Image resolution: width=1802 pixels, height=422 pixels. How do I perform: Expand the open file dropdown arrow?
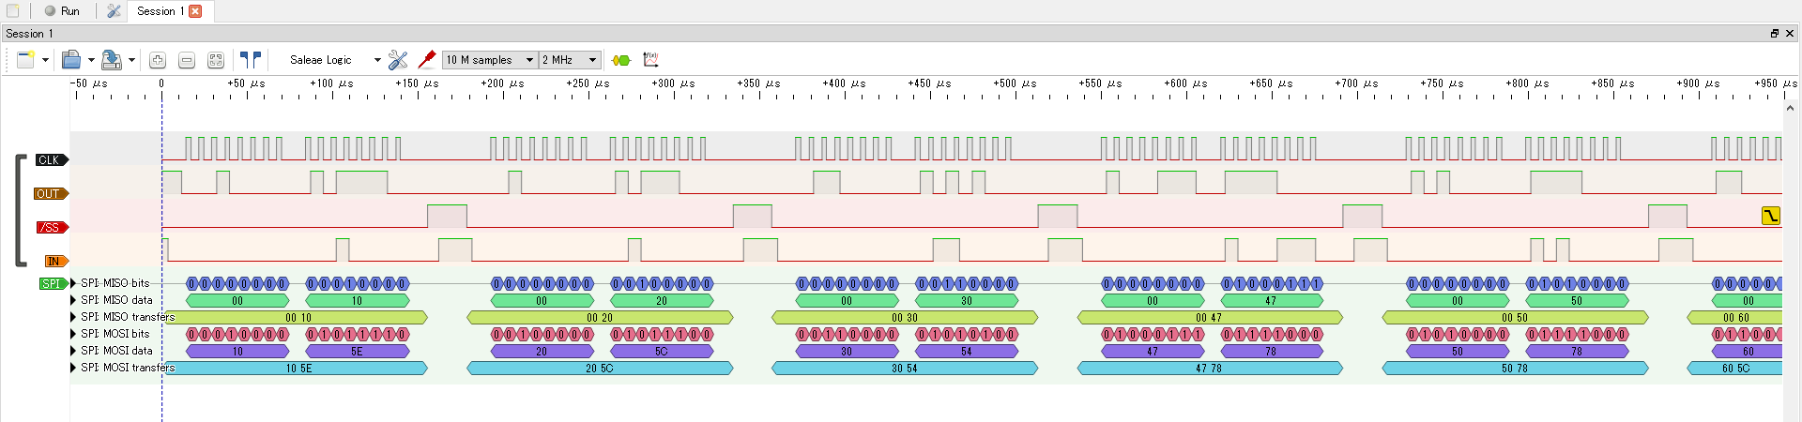[x=91, y=60]
